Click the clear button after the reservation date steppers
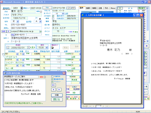 (73, 8)
